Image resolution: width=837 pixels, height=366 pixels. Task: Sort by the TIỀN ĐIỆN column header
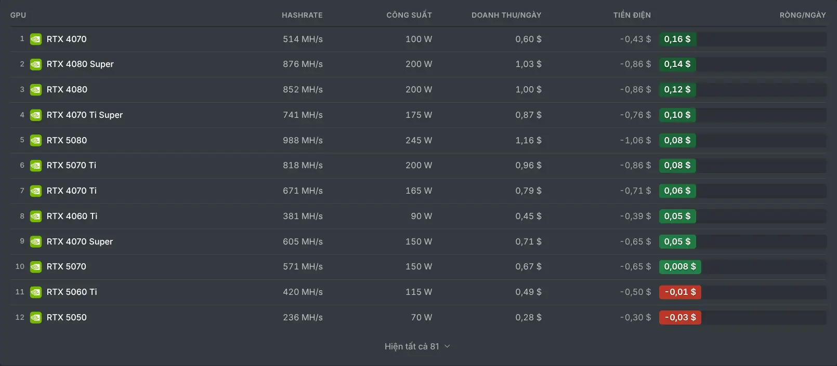pyautogui.click(x=632, y=15)
